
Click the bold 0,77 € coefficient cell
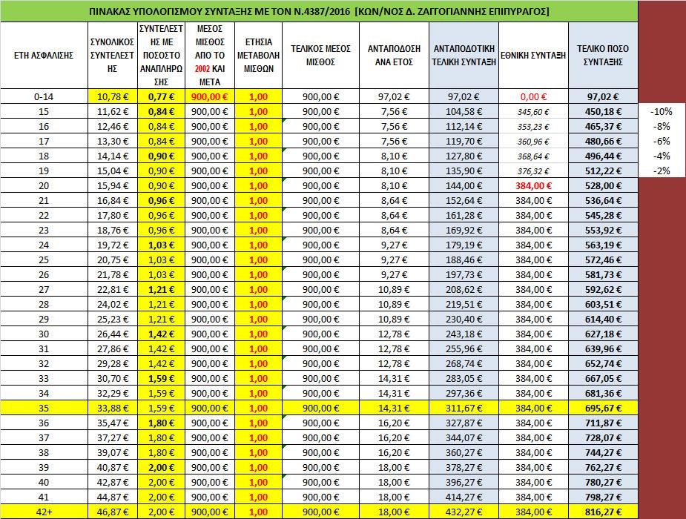pos(160,96)
